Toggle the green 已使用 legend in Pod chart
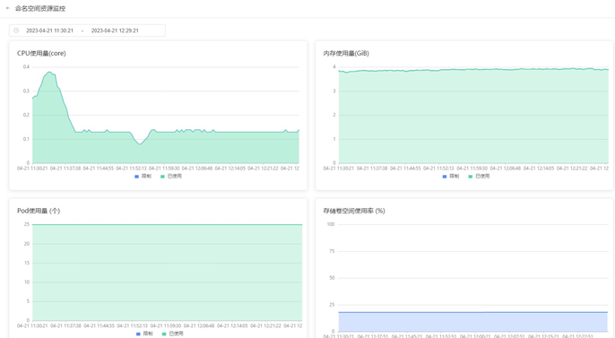The image size is (615, 338). 172,334
